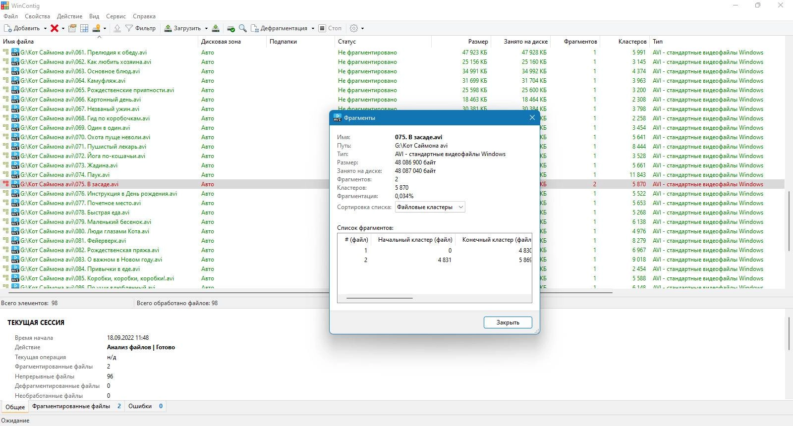This screenshot has height=426, width=793.
Task: Click the properties clipboard toolbar icon
Action: pyautogui.click(x=72, y=28)
